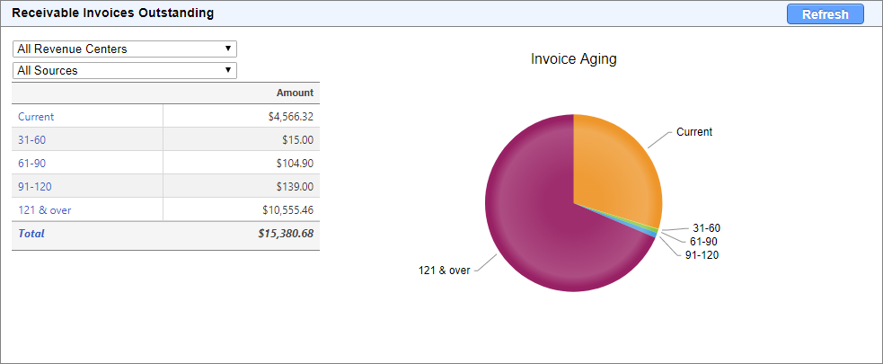Click the 61-90 label beside the pie chart

703,242
